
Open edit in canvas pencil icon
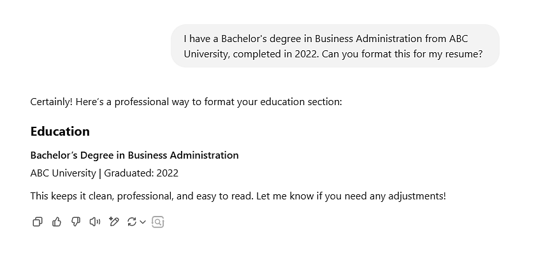114,222
